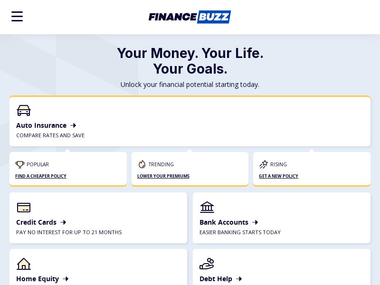Navigate to Home Equity page

point(38,279)
